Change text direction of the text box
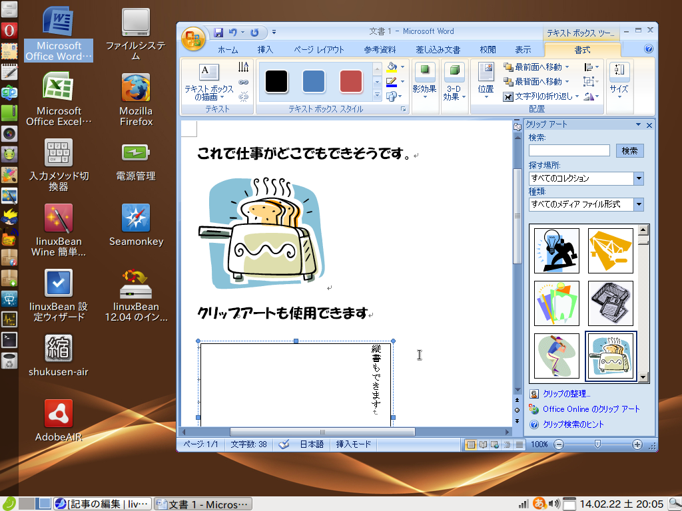Image resolution: width=682 pixels, height=511 pixels. pos(244,67)
